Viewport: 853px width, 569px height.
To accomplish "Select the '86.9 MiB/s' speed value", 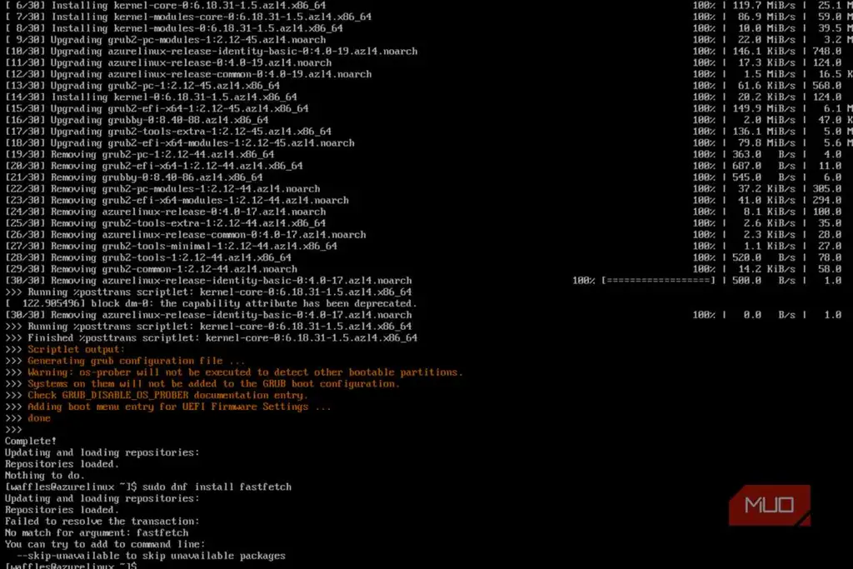I will [x=766, y=17].
